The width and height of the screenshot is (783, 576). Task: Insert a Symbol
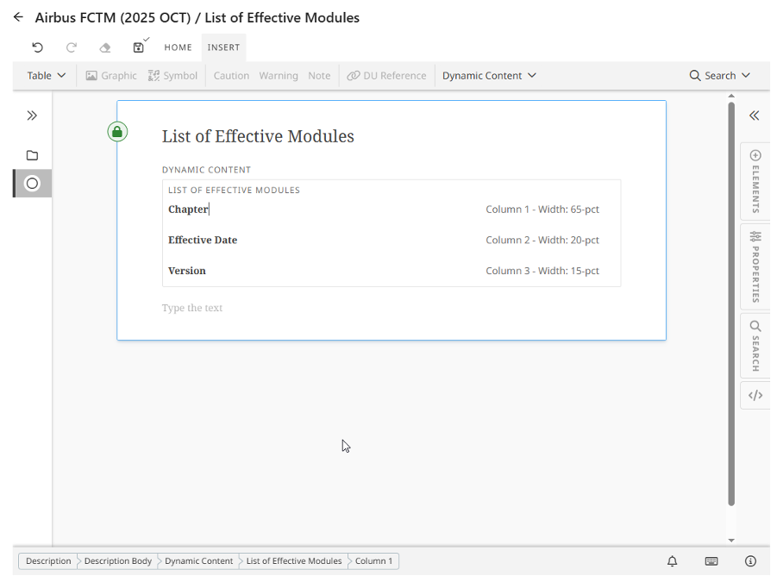click(172, 75)
